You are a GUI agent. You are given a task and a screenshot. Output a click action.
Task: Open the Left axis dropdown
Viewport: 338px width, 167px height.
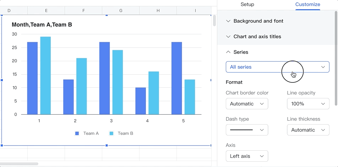[247, 156]
